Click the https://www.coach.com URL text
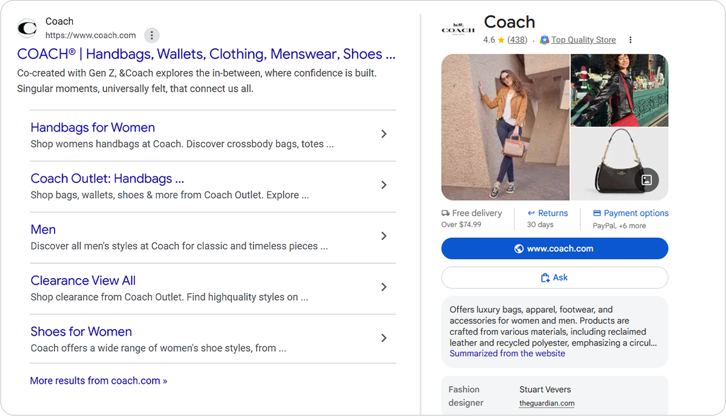The height and width of the screenshot is (416, 726). point(91,35)
